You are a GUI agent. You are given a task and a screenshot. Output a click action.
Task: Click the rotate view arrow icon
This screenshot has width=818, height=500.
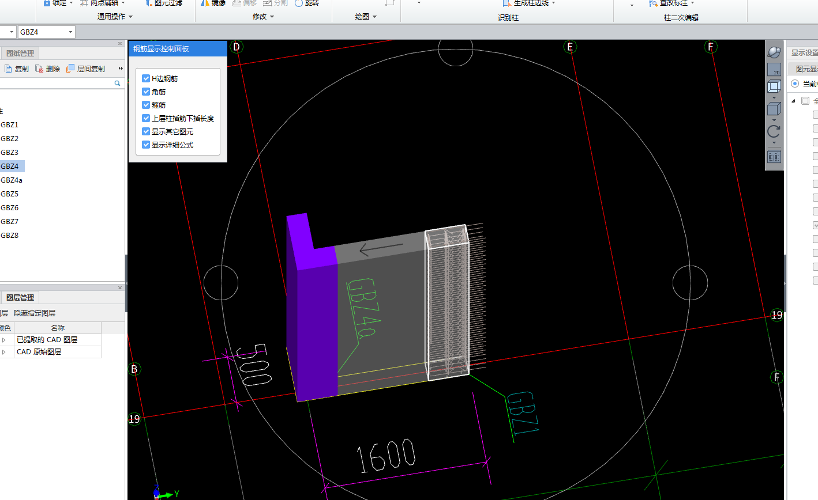tap(774, 131)
